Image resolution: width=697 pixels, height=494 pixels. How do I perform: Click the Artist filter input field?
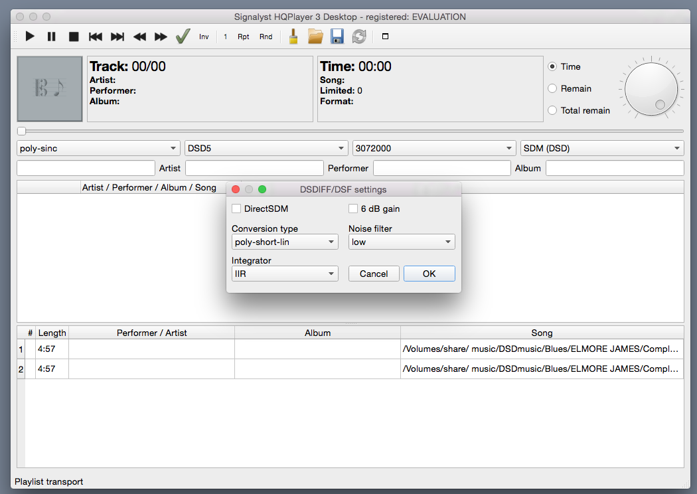(254, 168)
